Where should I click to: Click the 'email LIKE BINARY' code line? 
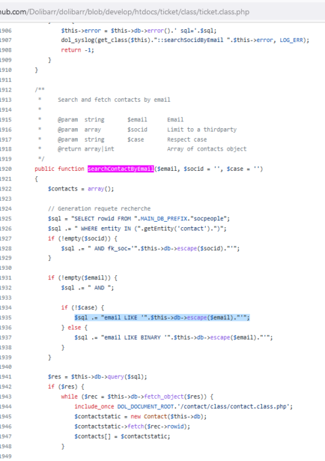[173, 337]
